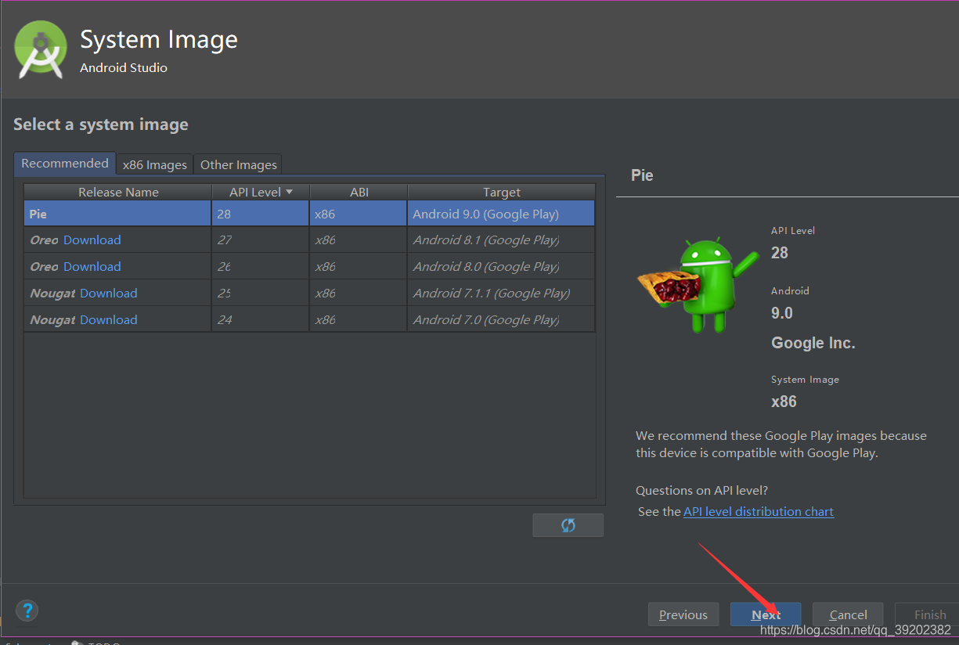The width and height of the screenshot is (959, 645).
Task: Click the Android Studio logo in header
Action: point(40,50)
